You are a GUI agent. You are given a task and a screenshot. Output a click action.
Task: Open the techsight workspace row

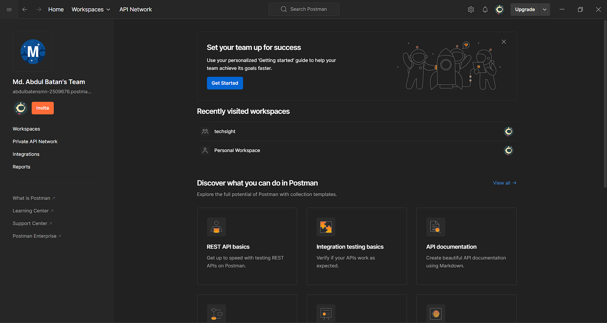pos(357,131)
